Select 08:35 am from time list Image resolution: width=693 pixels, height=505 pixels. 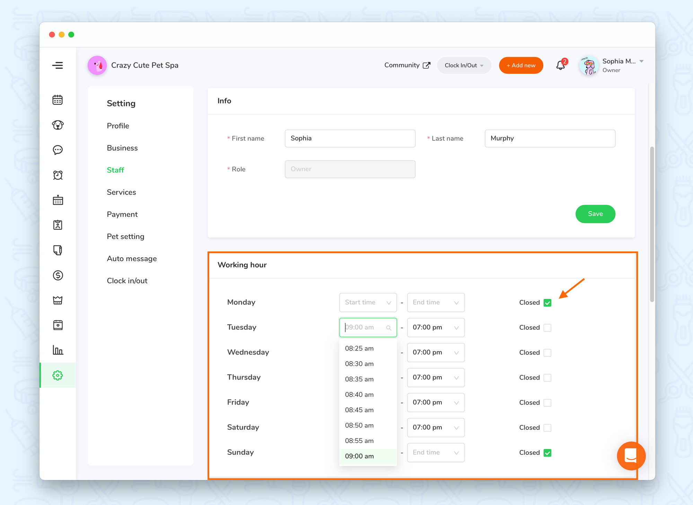tap(368, 379)
